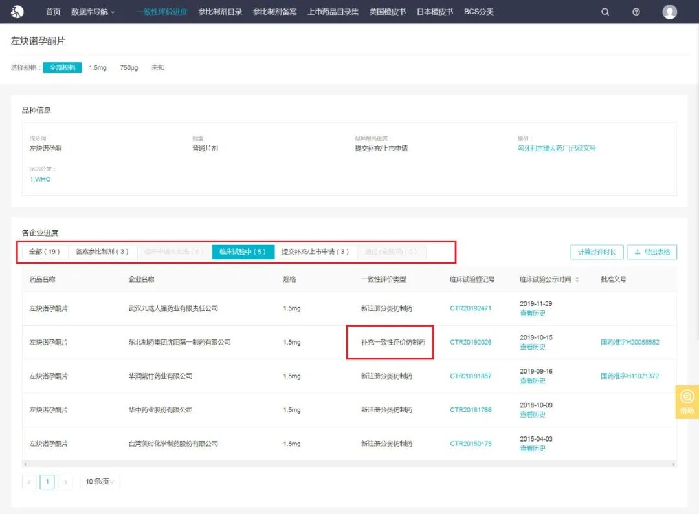This screenshot has width=699, height=514.
Task: Open 美国橙皮书 nav item
Action: click(388, 12)
